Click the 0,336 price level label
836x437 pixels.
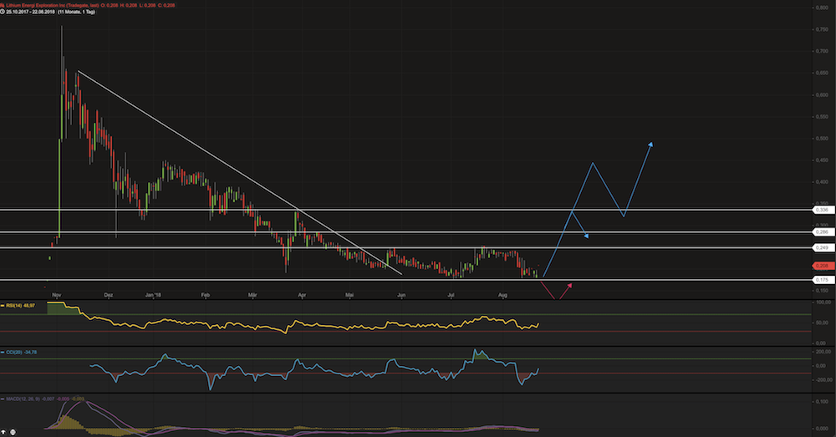823,209
